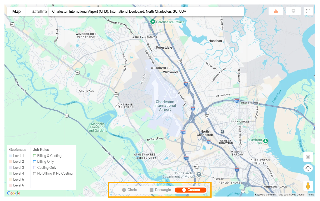
Task: Switch to the Satellite view tab
Action: pyautogui.click(x=39, y=12)
